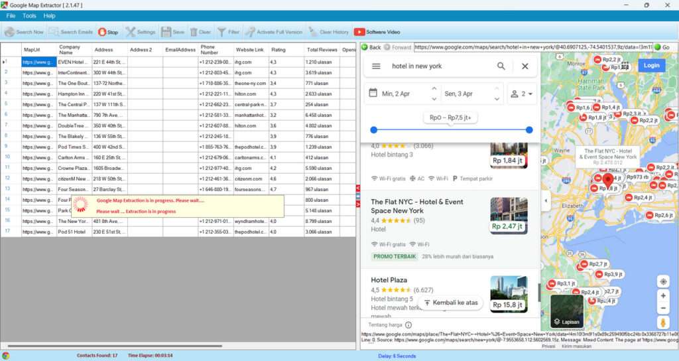This screenshot has height=361, width=679.
Task: Decrease the check-in date with down arrow
Action: [434, 100]
